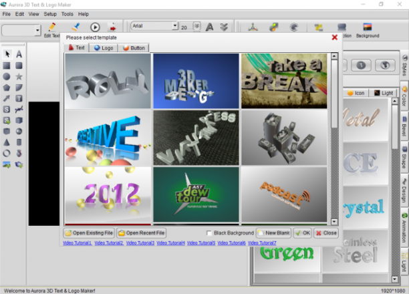Click the Open Existing File button
The height and width of the screenshot is (294, 409).
[x=89, y=233]
